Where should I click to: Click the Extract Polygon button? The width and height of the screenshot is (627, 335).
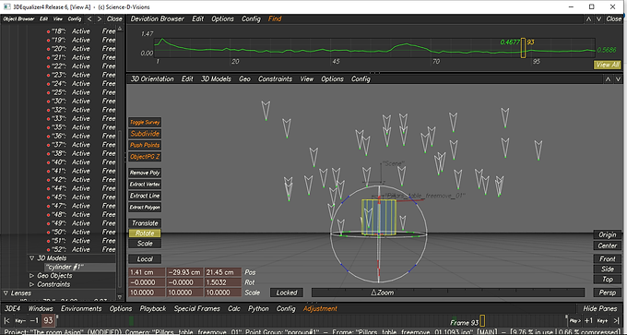[x=145, y=208]
